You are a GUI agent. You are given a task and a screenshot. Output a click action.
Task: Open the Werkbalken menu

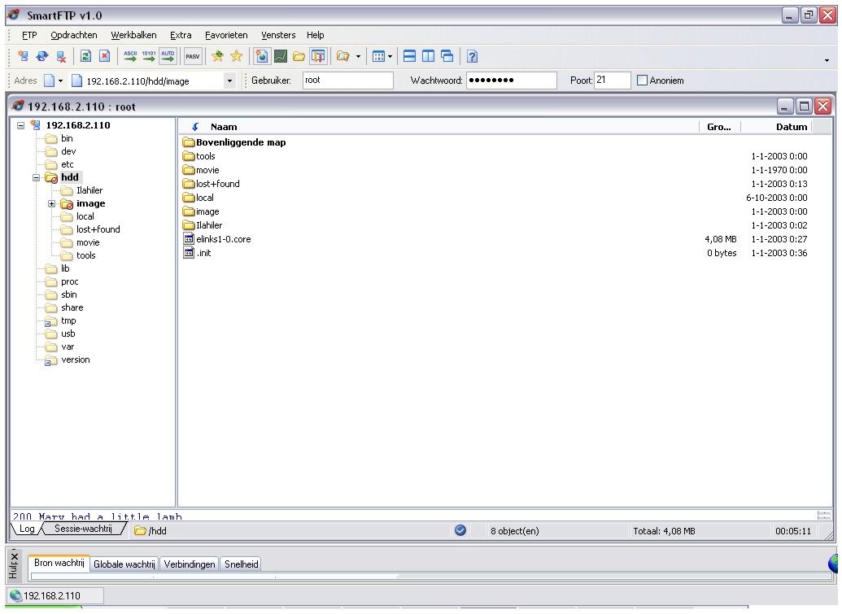coord(133,36)
